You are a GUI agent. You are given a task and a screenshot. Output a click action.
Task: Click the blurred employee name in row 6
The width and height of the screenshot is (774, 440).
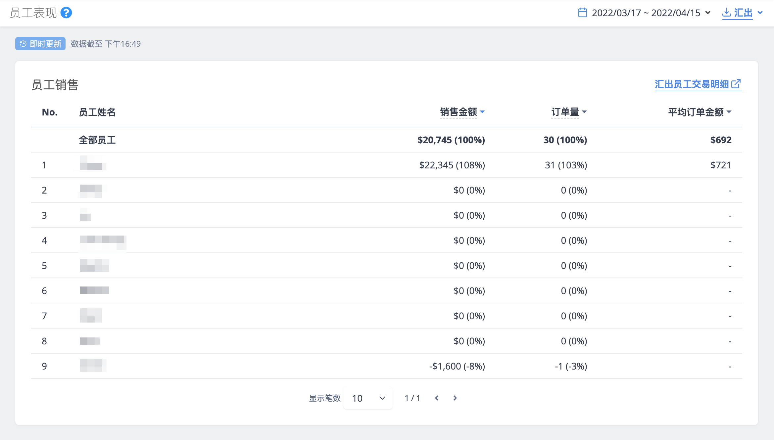94,290
